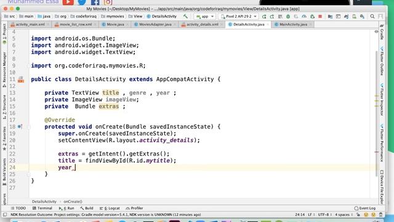Open the Pixel 2 API 29 device dropdown
The height and width of the screenshot is (222, 394).
238,17
